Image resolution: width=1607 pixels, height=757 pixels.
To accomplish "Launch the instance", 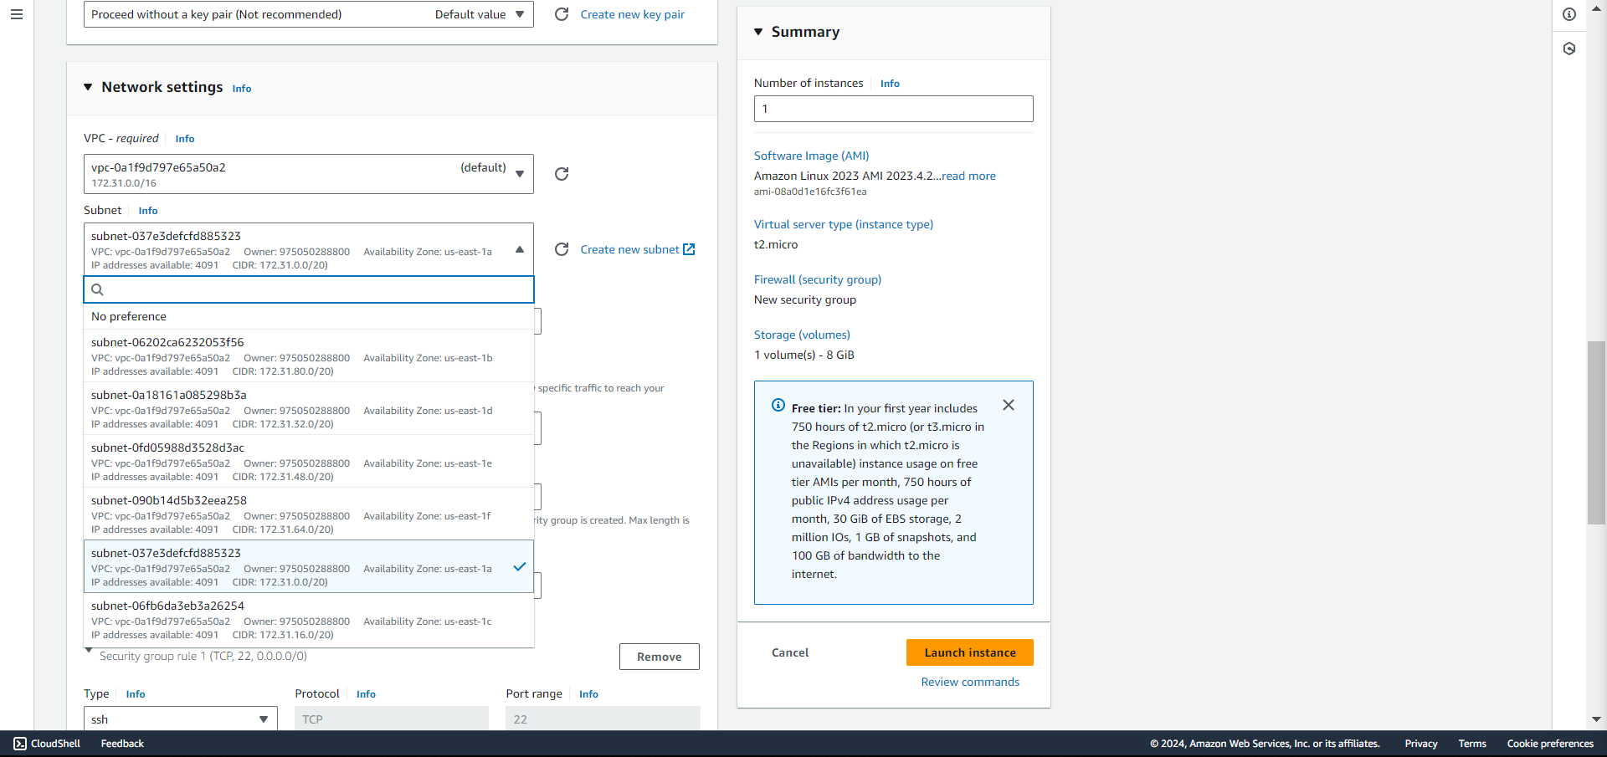I will 969,652.
